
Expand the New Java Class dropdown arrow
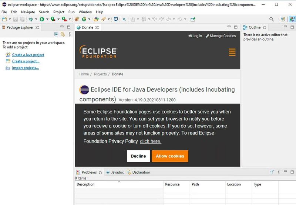[x=89, y=19]
